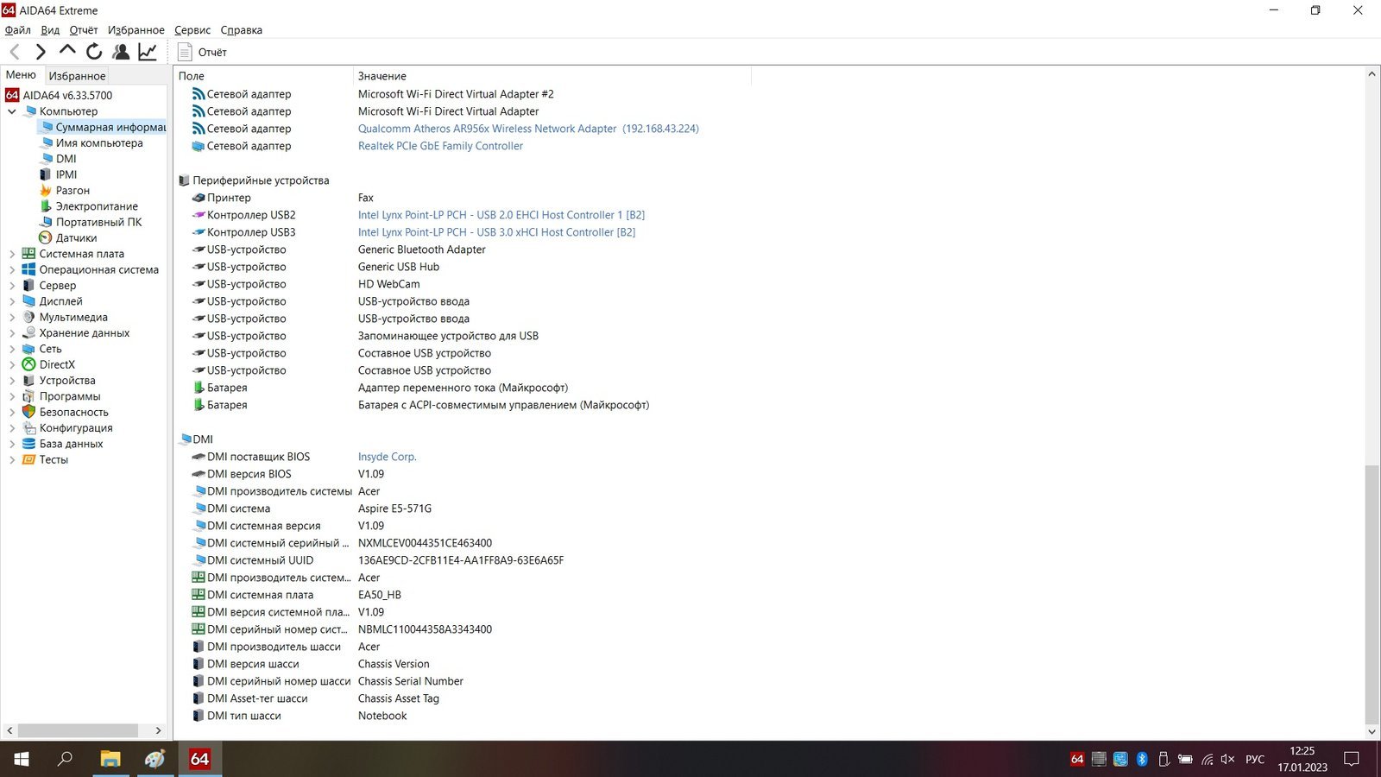Viewport: 1381px width, 777px height.
Task: Expand the Операционная система node
Action: pyautogui.click(x=12, y=269)
